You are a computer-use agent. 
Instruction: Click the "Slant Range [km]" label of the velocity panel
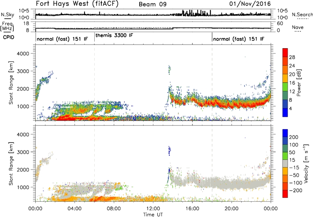11,163
